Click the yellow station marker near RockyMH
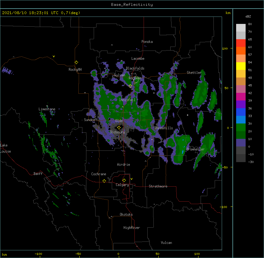This screenshot has height=258, width=264. click(76, 62)
